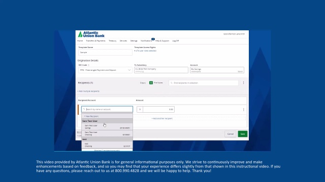Click the Atlantic Union Bank logo
The width and height of the screenshot is (325, 182).
91,34
